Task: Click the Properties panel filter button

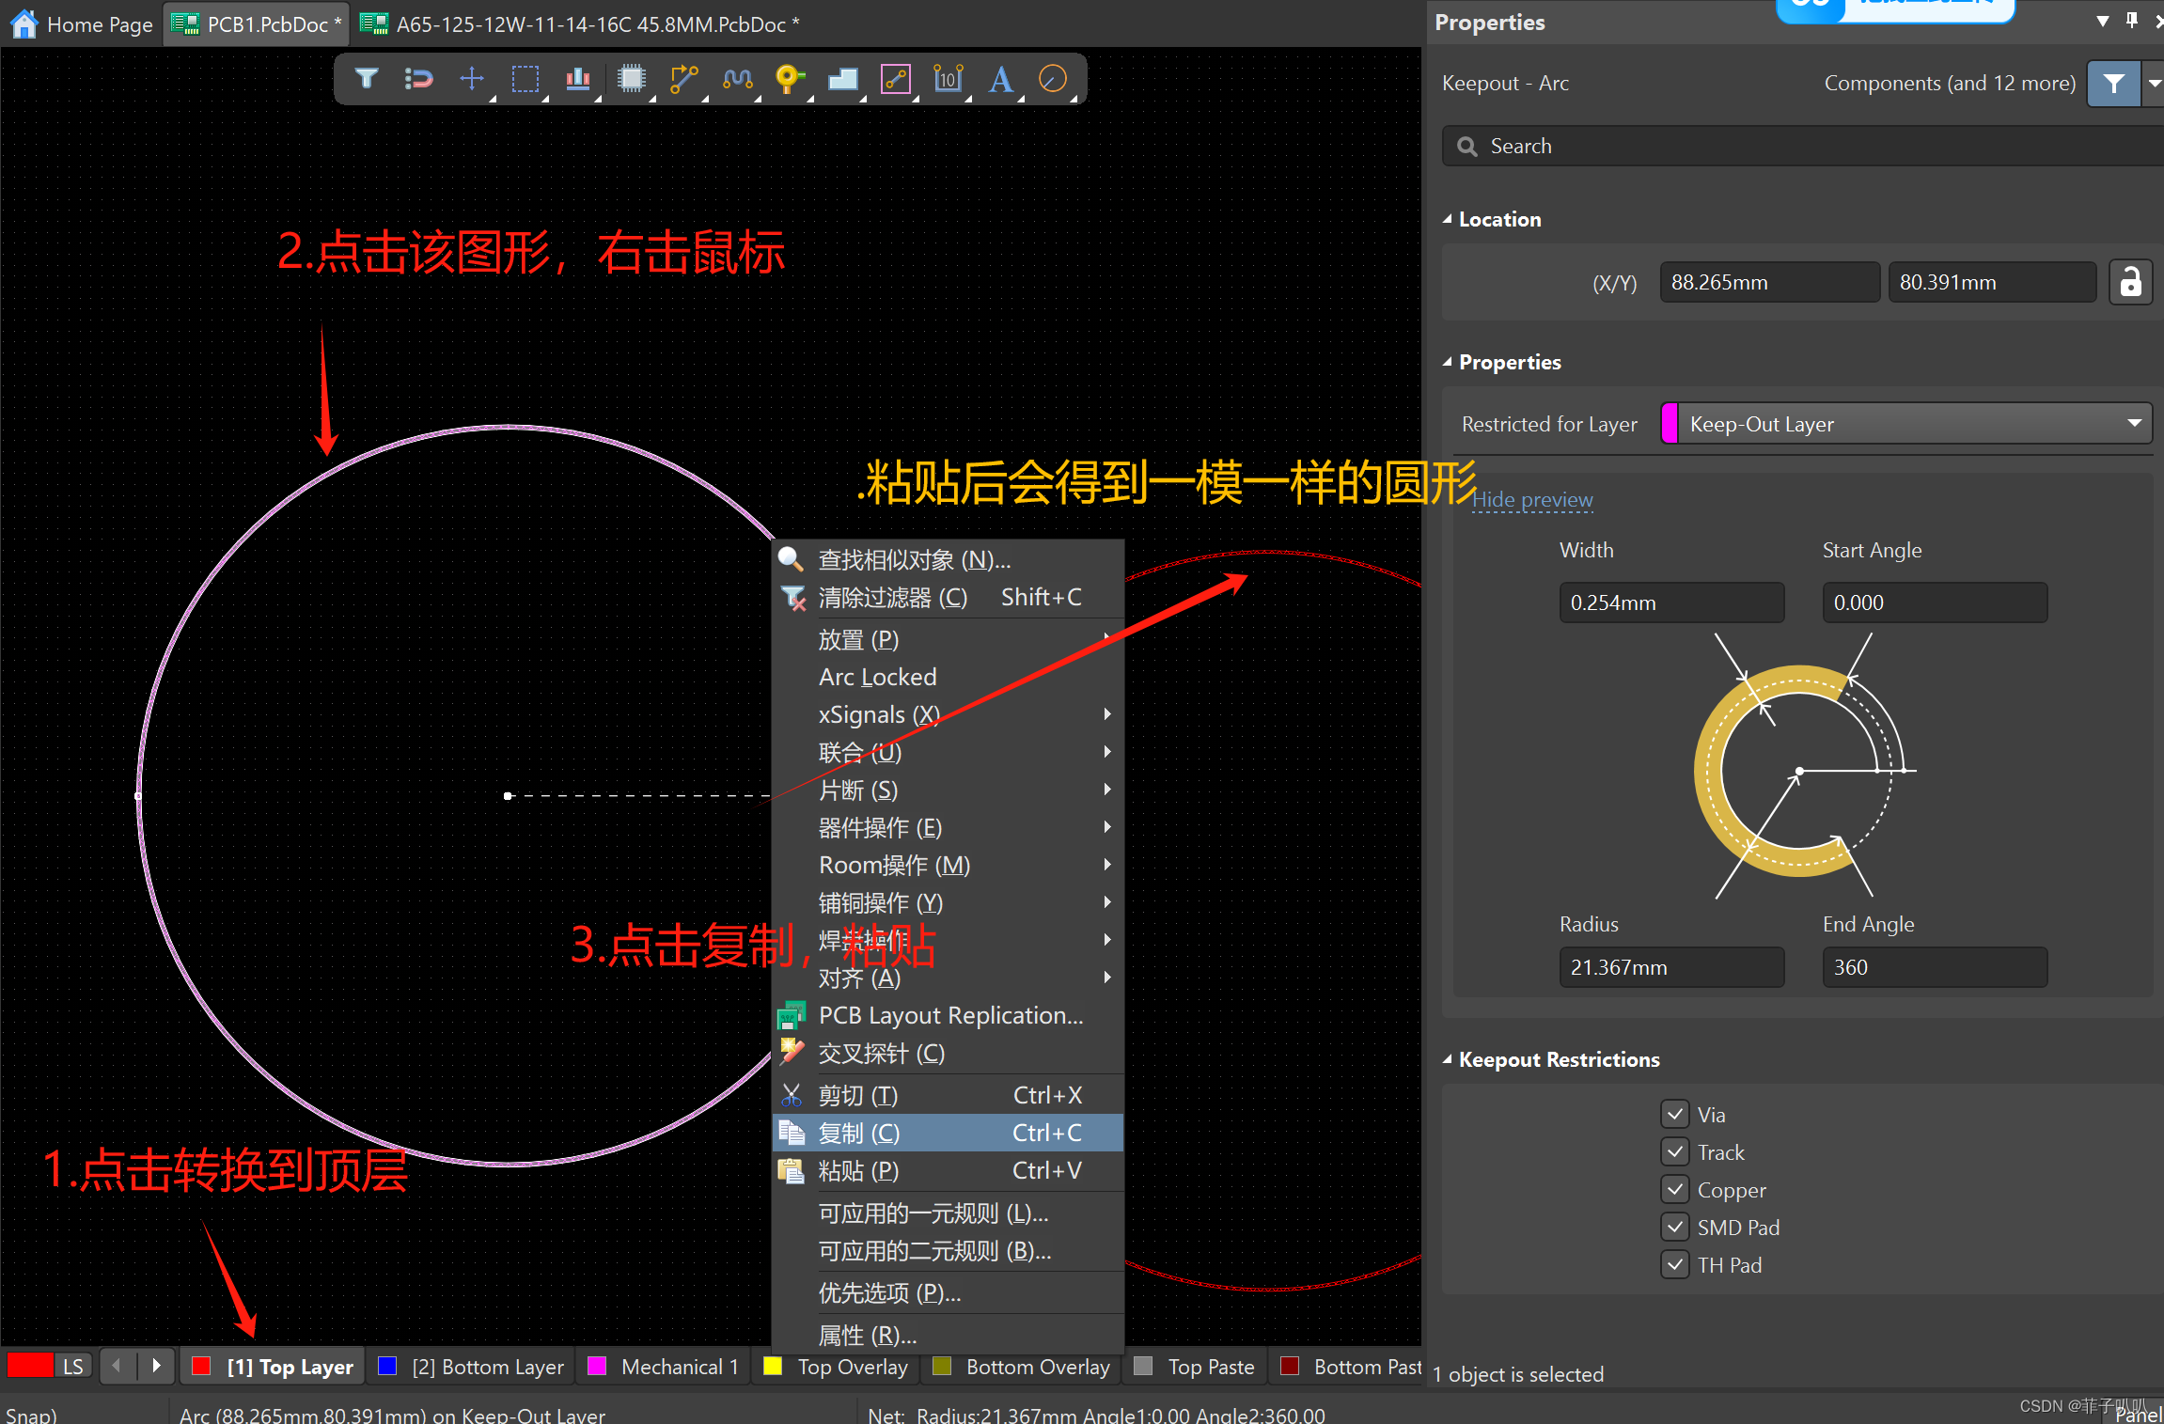Action: click(2113, 84)
